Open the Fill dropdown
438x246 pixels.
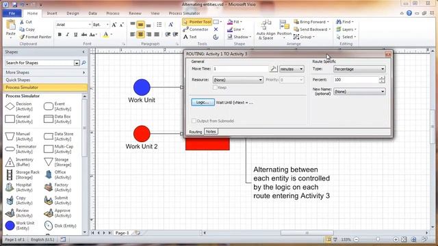pos(235,22)
